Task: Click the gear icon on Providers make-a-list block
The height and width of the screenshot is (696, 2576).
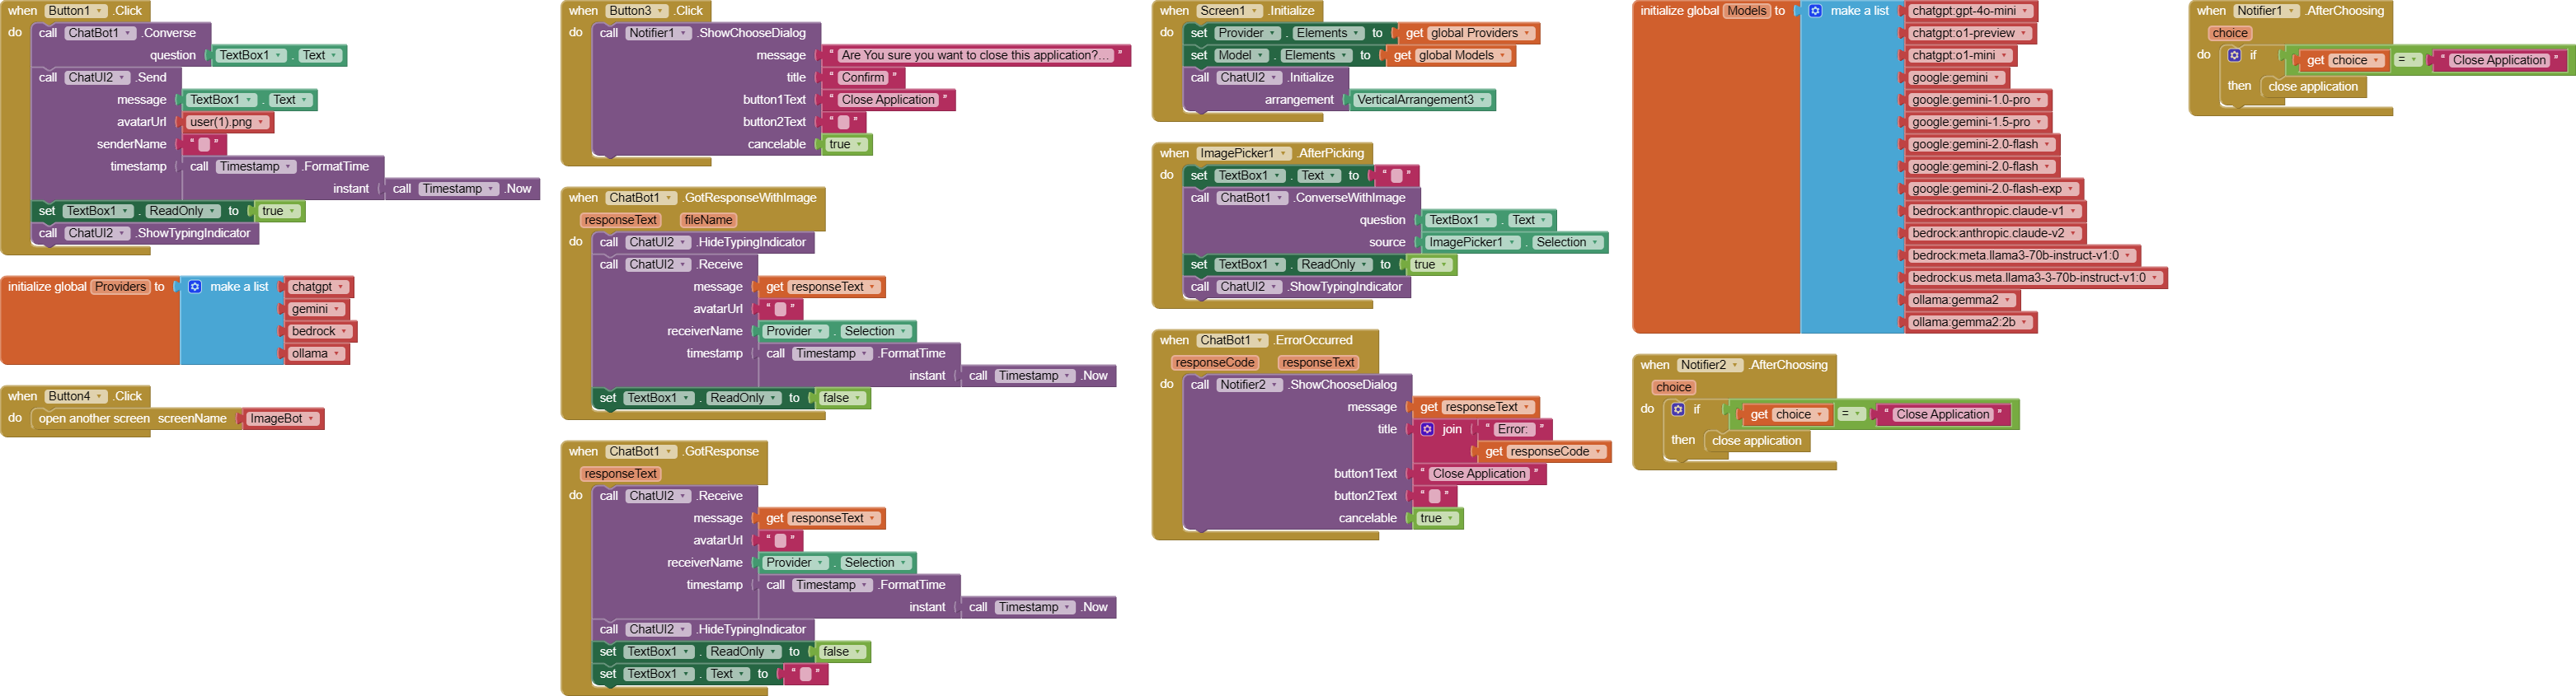Action: (x=195, y=287)
